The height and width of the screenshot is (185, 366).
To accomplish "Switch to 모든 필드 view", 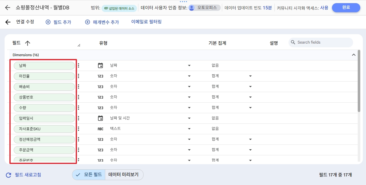I will click(x=89, y=175).
